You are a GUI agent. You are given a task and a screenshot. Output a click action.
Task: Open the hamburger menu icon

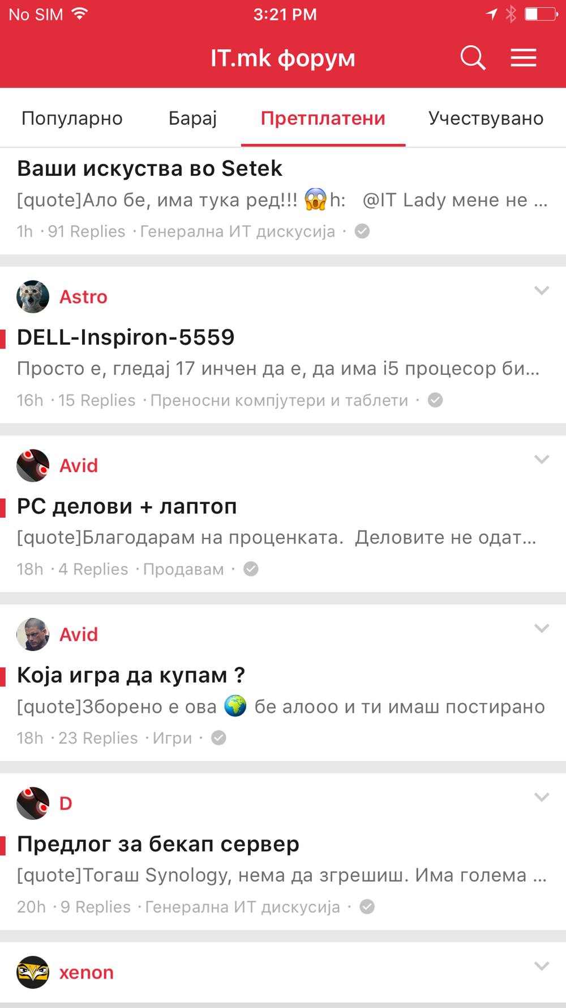pyautogui.click(x=524, y=58)
